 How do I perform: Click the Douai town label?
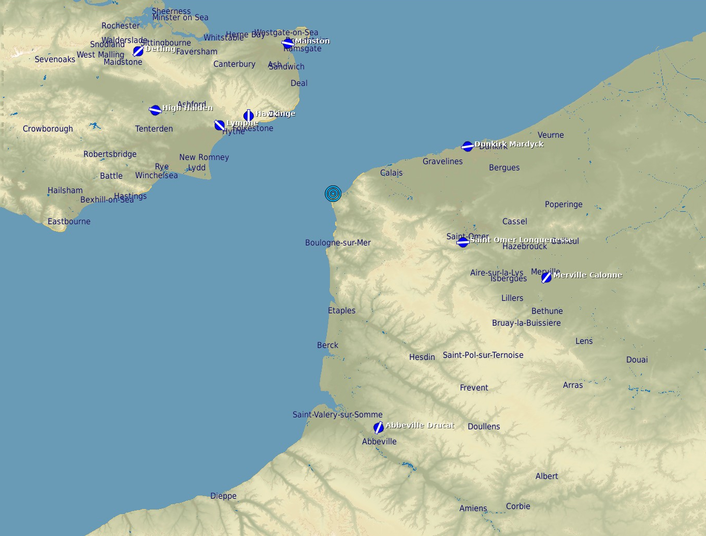pyautogui.click(x=637, y=360)
